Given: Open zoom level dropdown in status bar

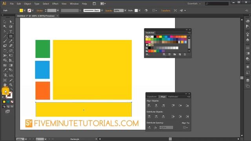Looking at the screenshot, I should coord(26,139).
